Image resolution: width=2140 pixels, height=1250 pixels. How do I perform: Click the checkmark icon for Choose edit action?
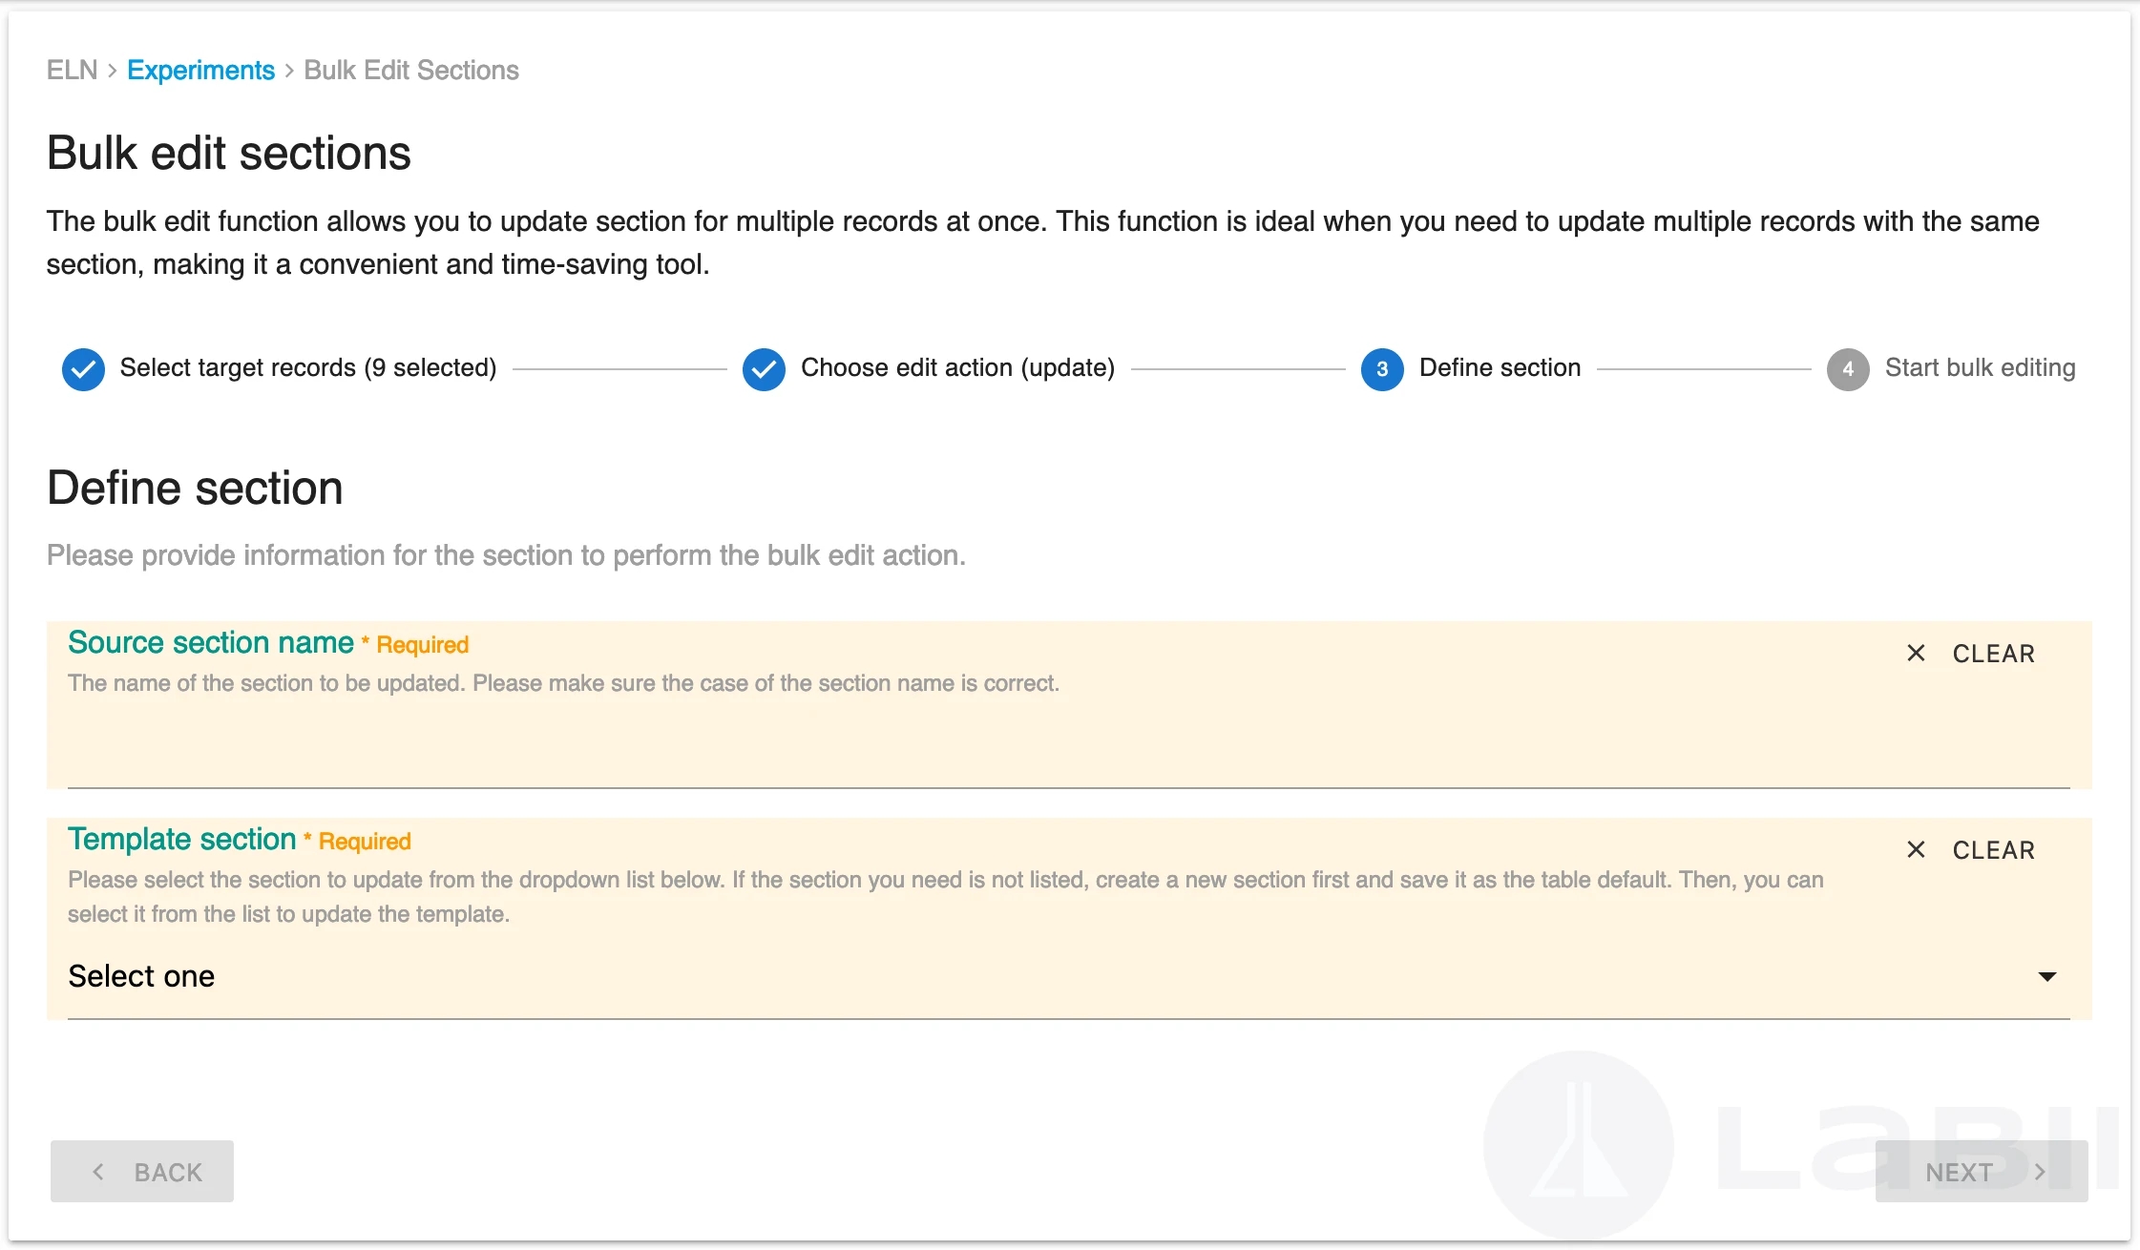[x=764, y=369]
